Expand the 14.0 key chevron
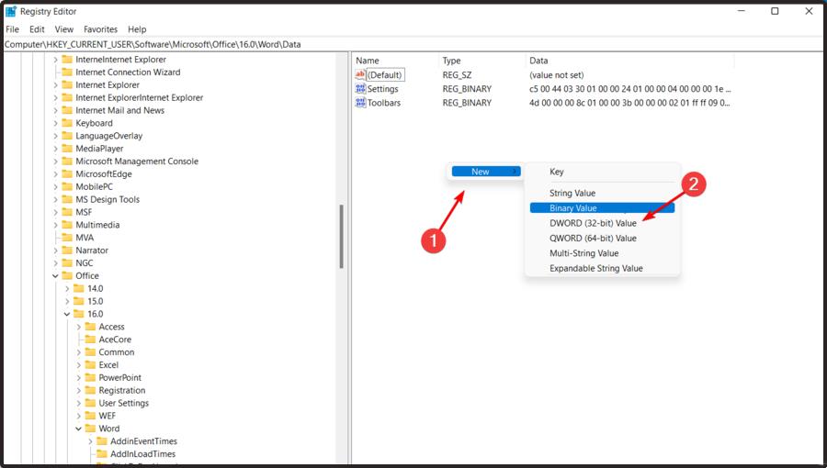The image size is (827, 468). pos(67,289)
